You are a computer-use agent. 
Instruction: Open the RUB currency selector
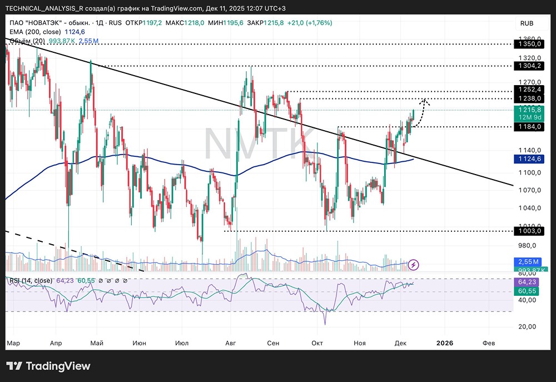527,23
